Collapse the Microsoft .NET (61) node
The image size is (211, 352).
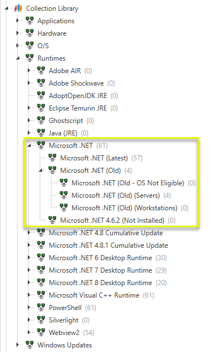coord(29,146)
